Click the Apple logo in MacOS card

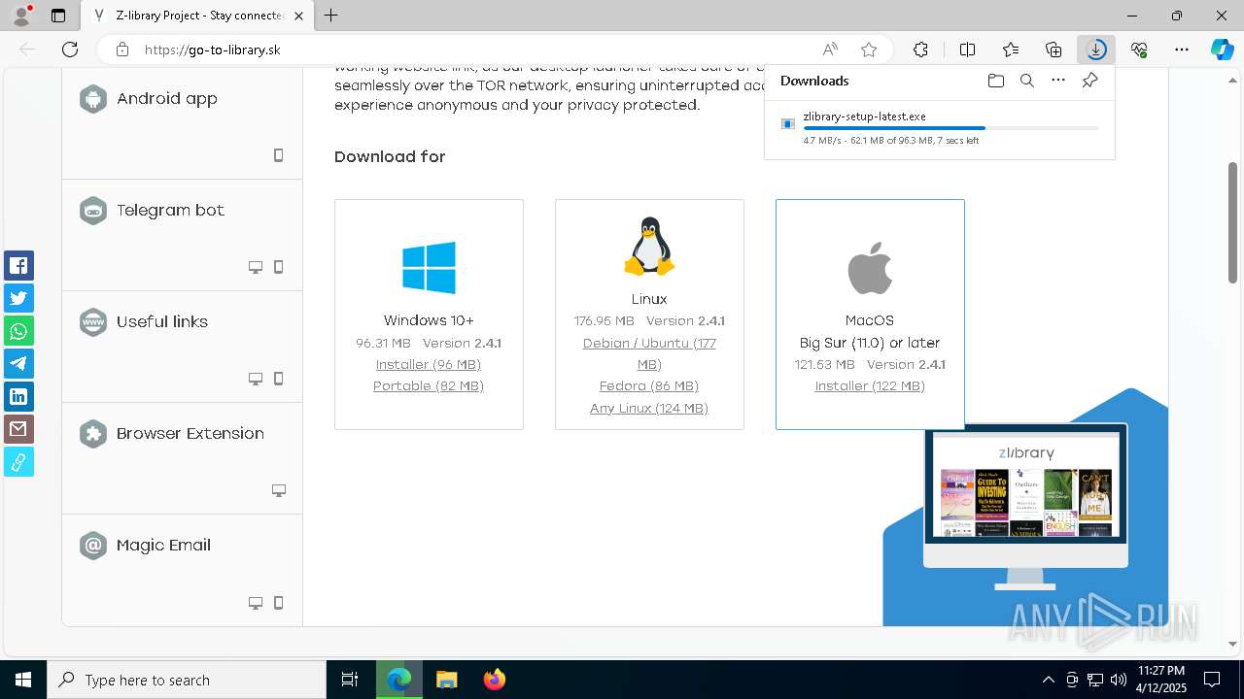[870, 268]
